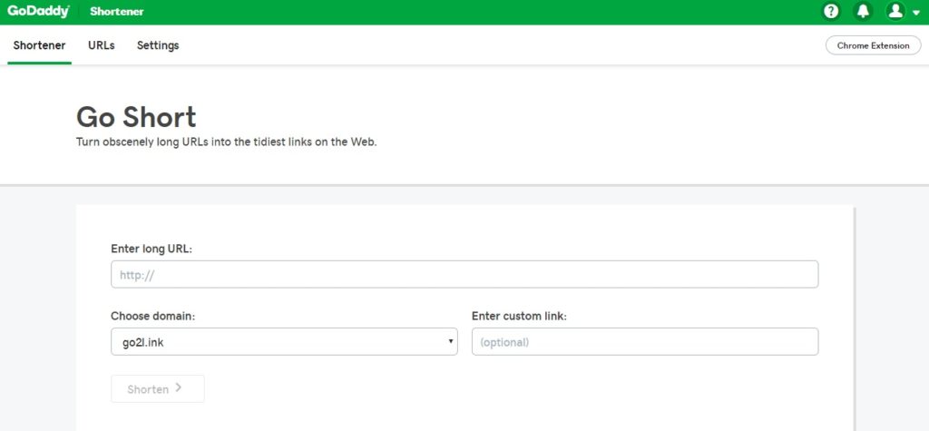Click the chevron arrow on Shorten button

tap(179, 387)
